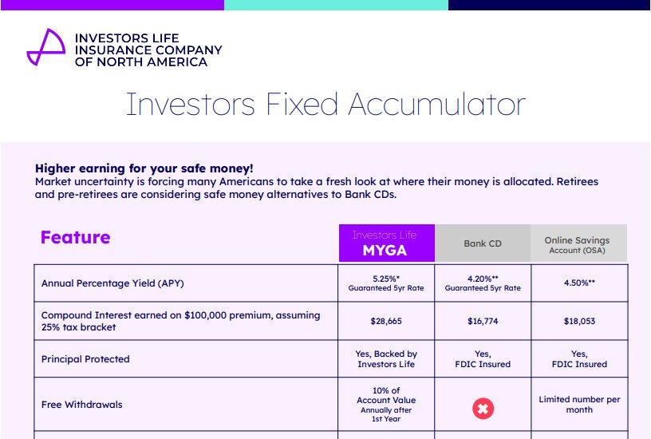Click the Investors Life Insurance Company name text
Viewport: 651px width, 439px height.
tap(148, 49)
